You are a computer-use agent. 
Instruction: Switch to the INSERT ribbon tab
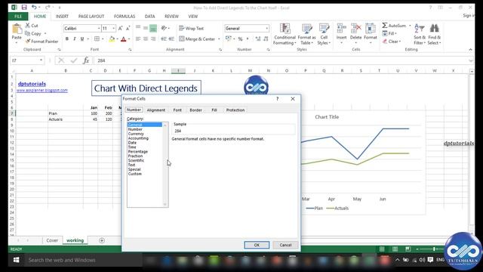point(62,17)
